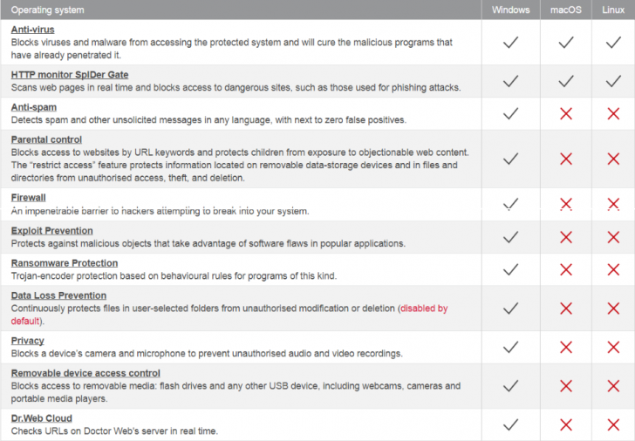This screenshot has width=635, height=441.
Task: Click the Windows checkmark for Anti-virus
Action: [511, 42]
